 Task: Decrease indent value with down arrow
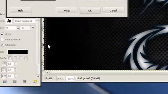click(x=15, y=65)
